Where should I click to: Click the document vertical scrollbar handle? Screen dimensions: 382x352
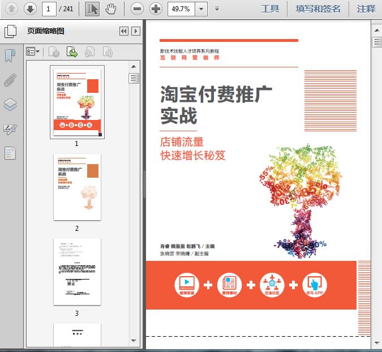click(x=377, y=42)
